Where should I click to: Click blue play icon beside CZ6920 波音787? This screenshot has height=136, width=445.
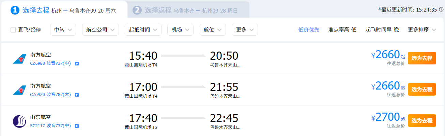(77, 95)
